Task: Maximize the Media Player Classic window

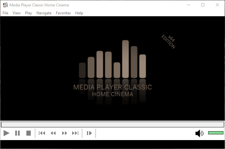Action: (x=203, y=5)
